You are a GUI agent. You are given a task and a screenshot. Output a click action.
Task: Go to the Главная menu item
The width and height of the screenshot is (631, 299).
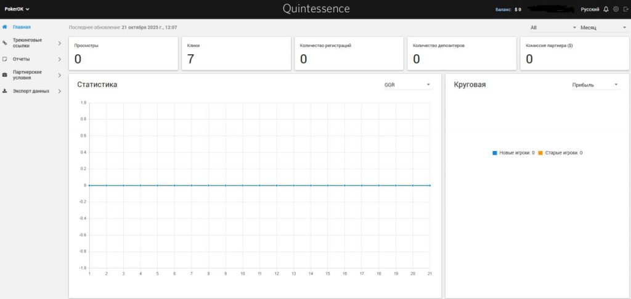pos(22,27)
